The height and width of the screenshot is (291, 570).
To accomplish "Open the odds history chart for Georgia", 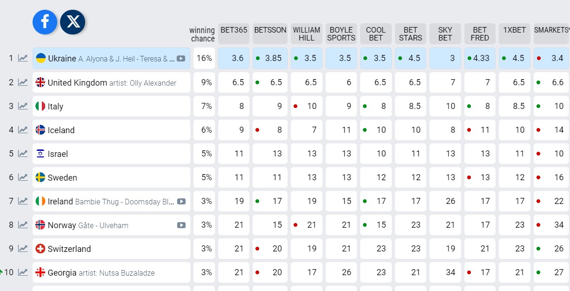I will coord(22,272).
